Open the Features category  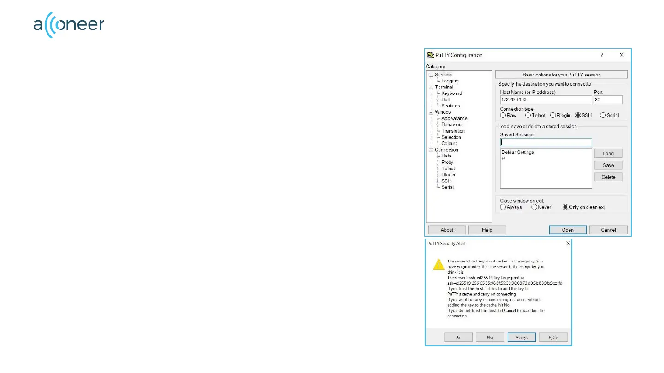click(451, 106)
